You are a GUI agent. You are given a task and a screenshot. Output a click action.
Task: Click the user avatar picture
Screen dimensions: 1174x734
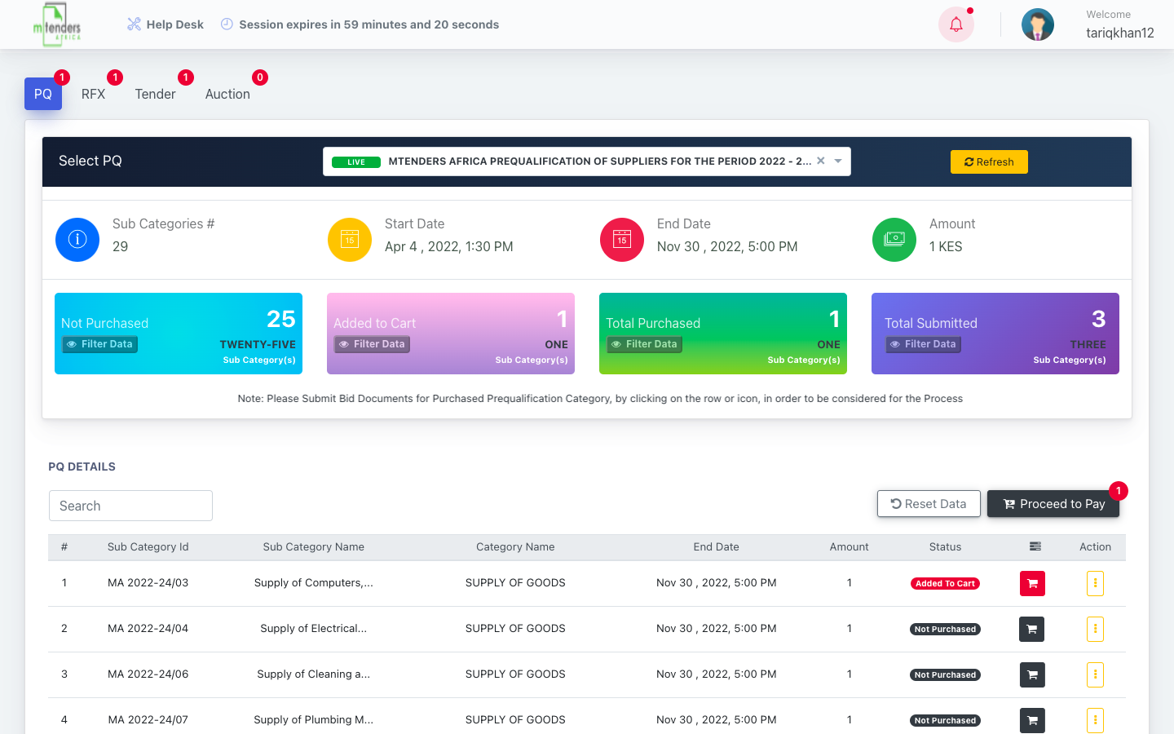(1038, 24)
